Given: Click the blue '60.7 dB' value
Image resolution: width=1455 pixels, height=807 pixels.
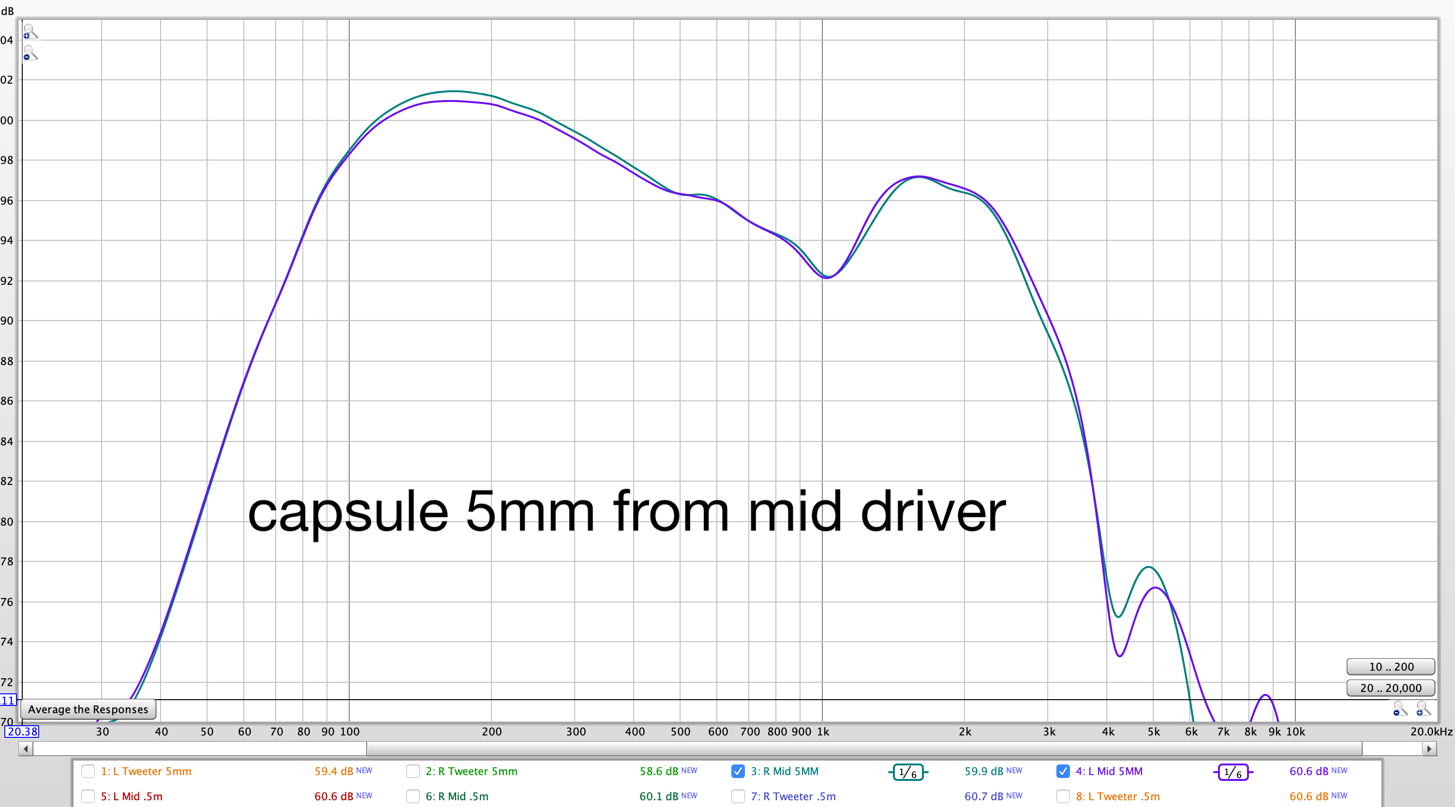Looking at the screenshot, I should pyautogui.click(x=984, y=797).
